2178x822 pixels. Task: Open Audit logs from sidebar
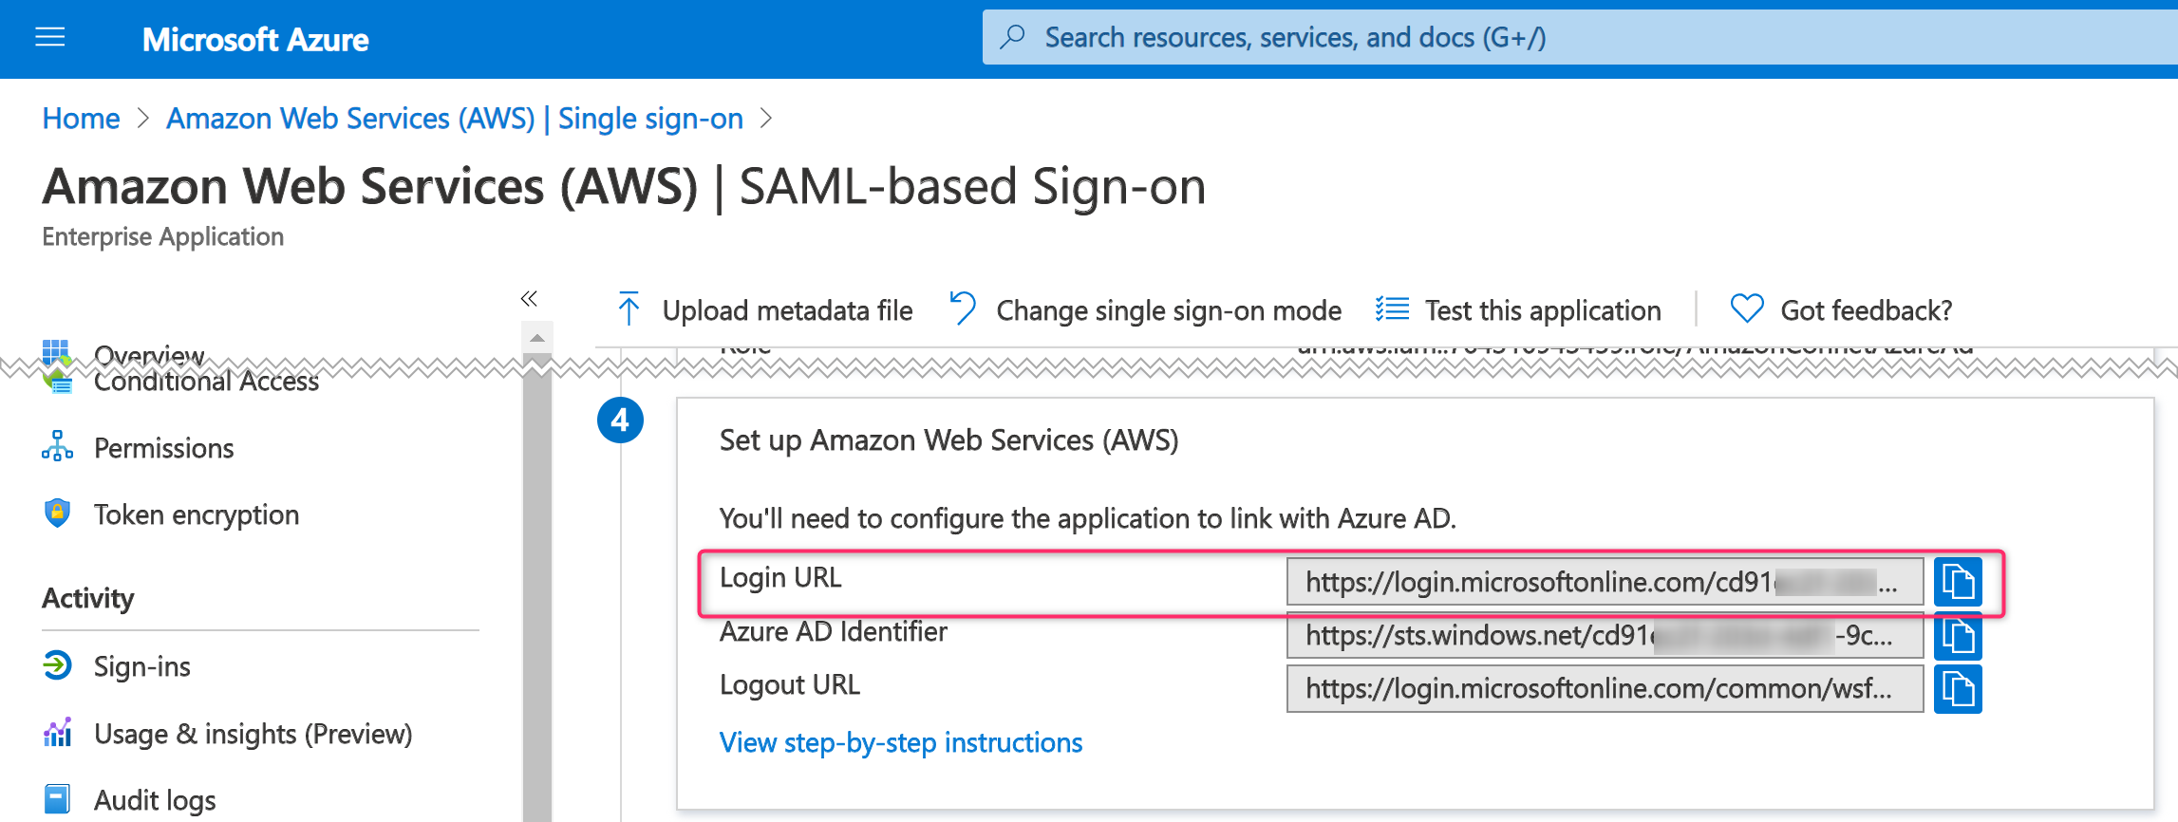155,800
